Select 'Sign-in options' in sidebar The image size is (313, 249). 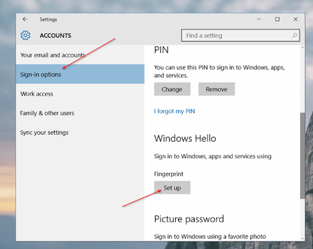point(41,75)
